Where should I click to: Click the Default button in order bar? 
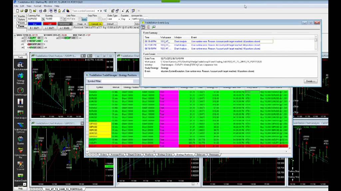[x=110, y=24]
